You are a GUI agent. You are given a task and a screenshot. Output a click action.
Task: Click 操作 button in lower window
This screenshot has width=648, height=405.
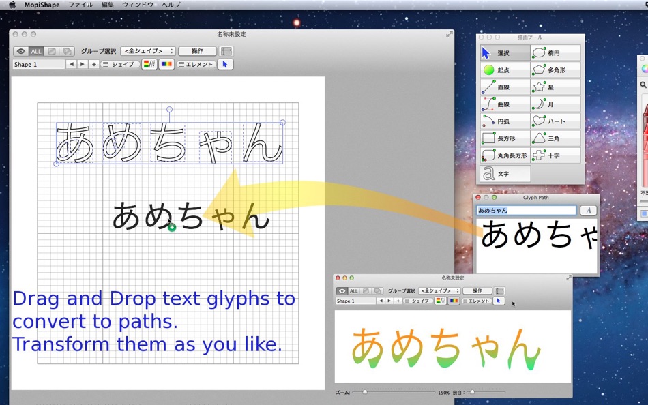(477, 291)
